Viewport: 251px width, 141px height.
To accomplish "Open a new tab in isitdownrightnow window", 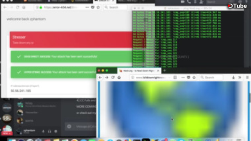I will pyautogui.click(x=164, y=70).
